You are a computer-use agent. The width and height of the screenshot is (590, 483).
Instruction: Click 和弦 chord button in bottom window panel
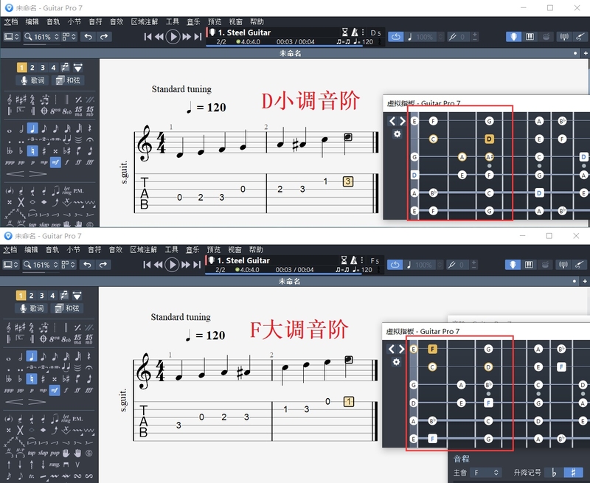pos(68,308)
